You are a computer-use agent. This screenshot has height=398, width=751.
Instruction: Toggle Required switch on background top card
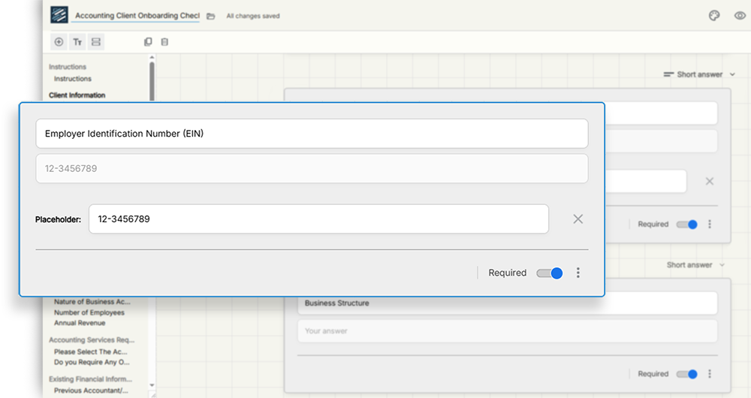pos(687,224)
